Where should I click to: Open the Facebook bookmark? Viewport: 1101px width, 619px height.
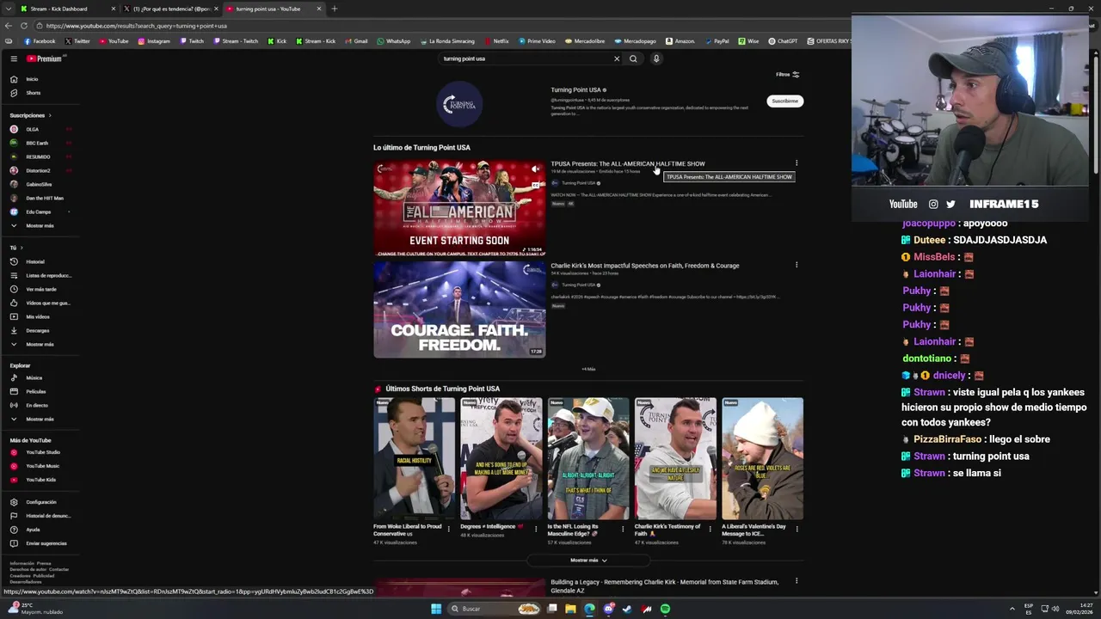tap(40, 41)
